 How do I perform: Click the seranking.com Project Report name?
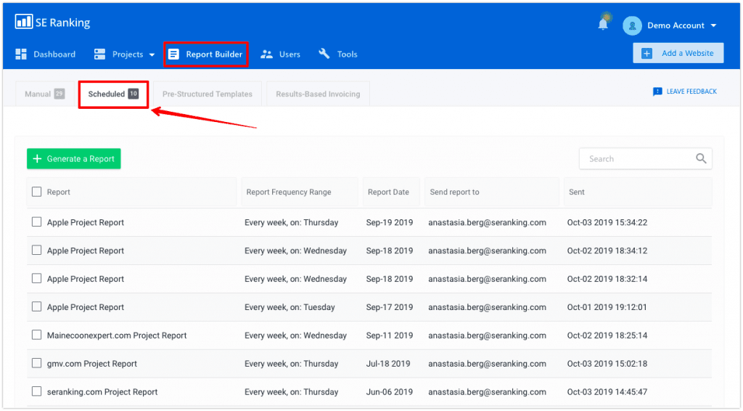pos(102,392)
